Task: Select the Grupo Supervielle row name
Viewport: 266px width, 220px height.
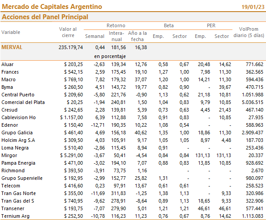Action: 22,178
